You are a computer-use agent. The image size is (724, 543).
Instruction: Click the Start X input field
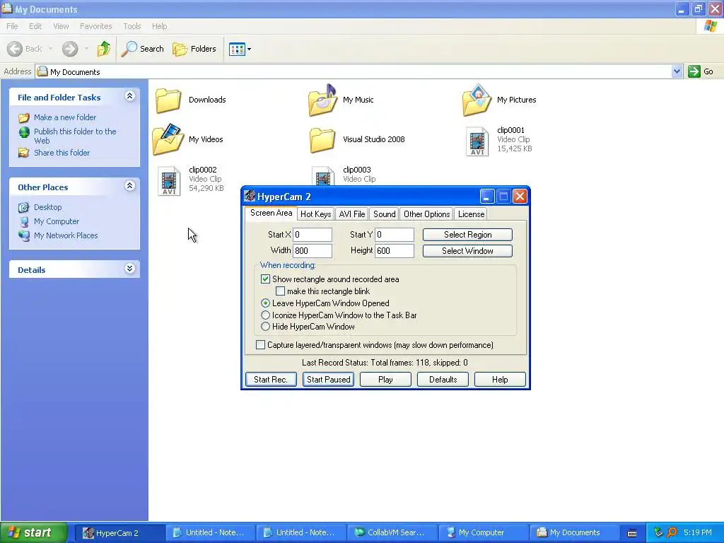coord(312,235)
